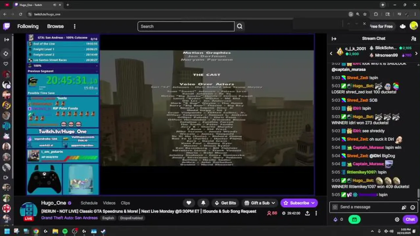Click littlemikey1097 in '!spin' message

361,172
